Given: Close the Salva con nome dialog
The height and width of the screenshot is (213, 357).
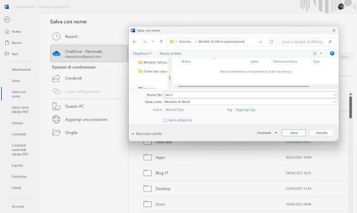Looking at the screenshot, I should tap(334, 30).
